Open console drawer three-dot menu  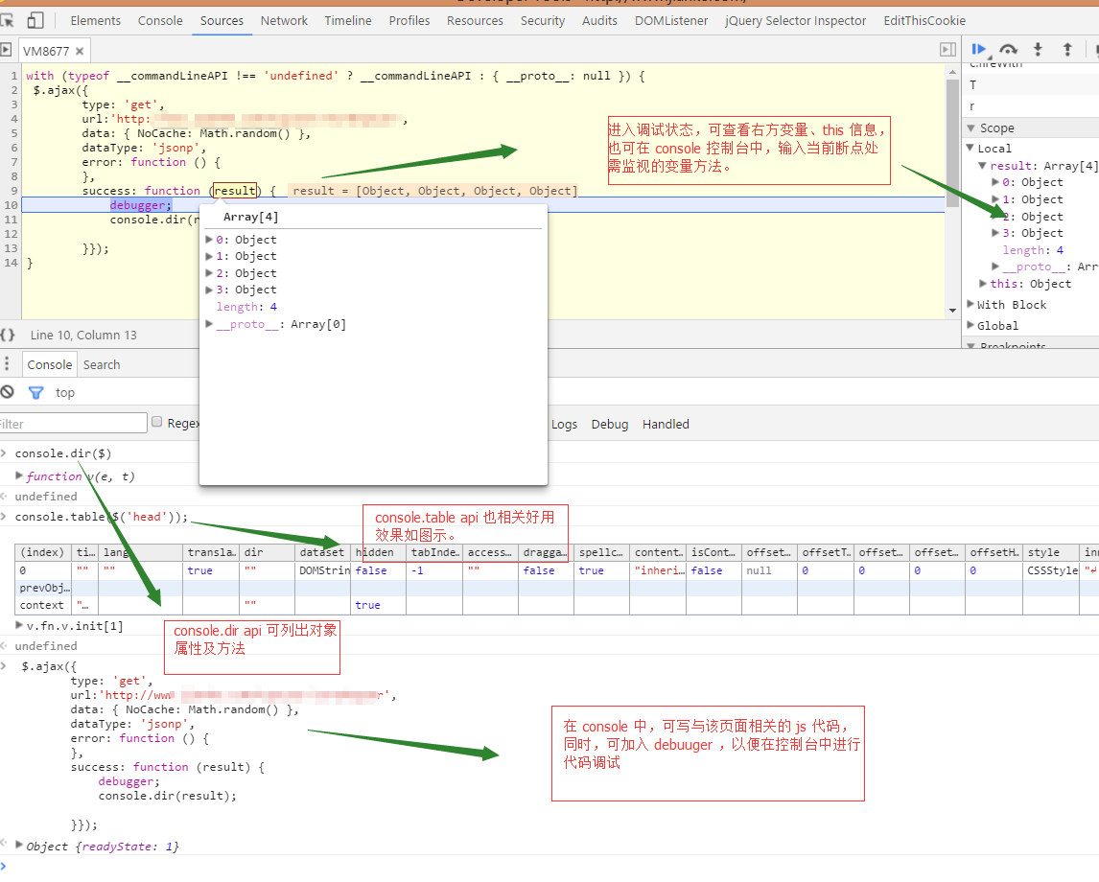7,363
